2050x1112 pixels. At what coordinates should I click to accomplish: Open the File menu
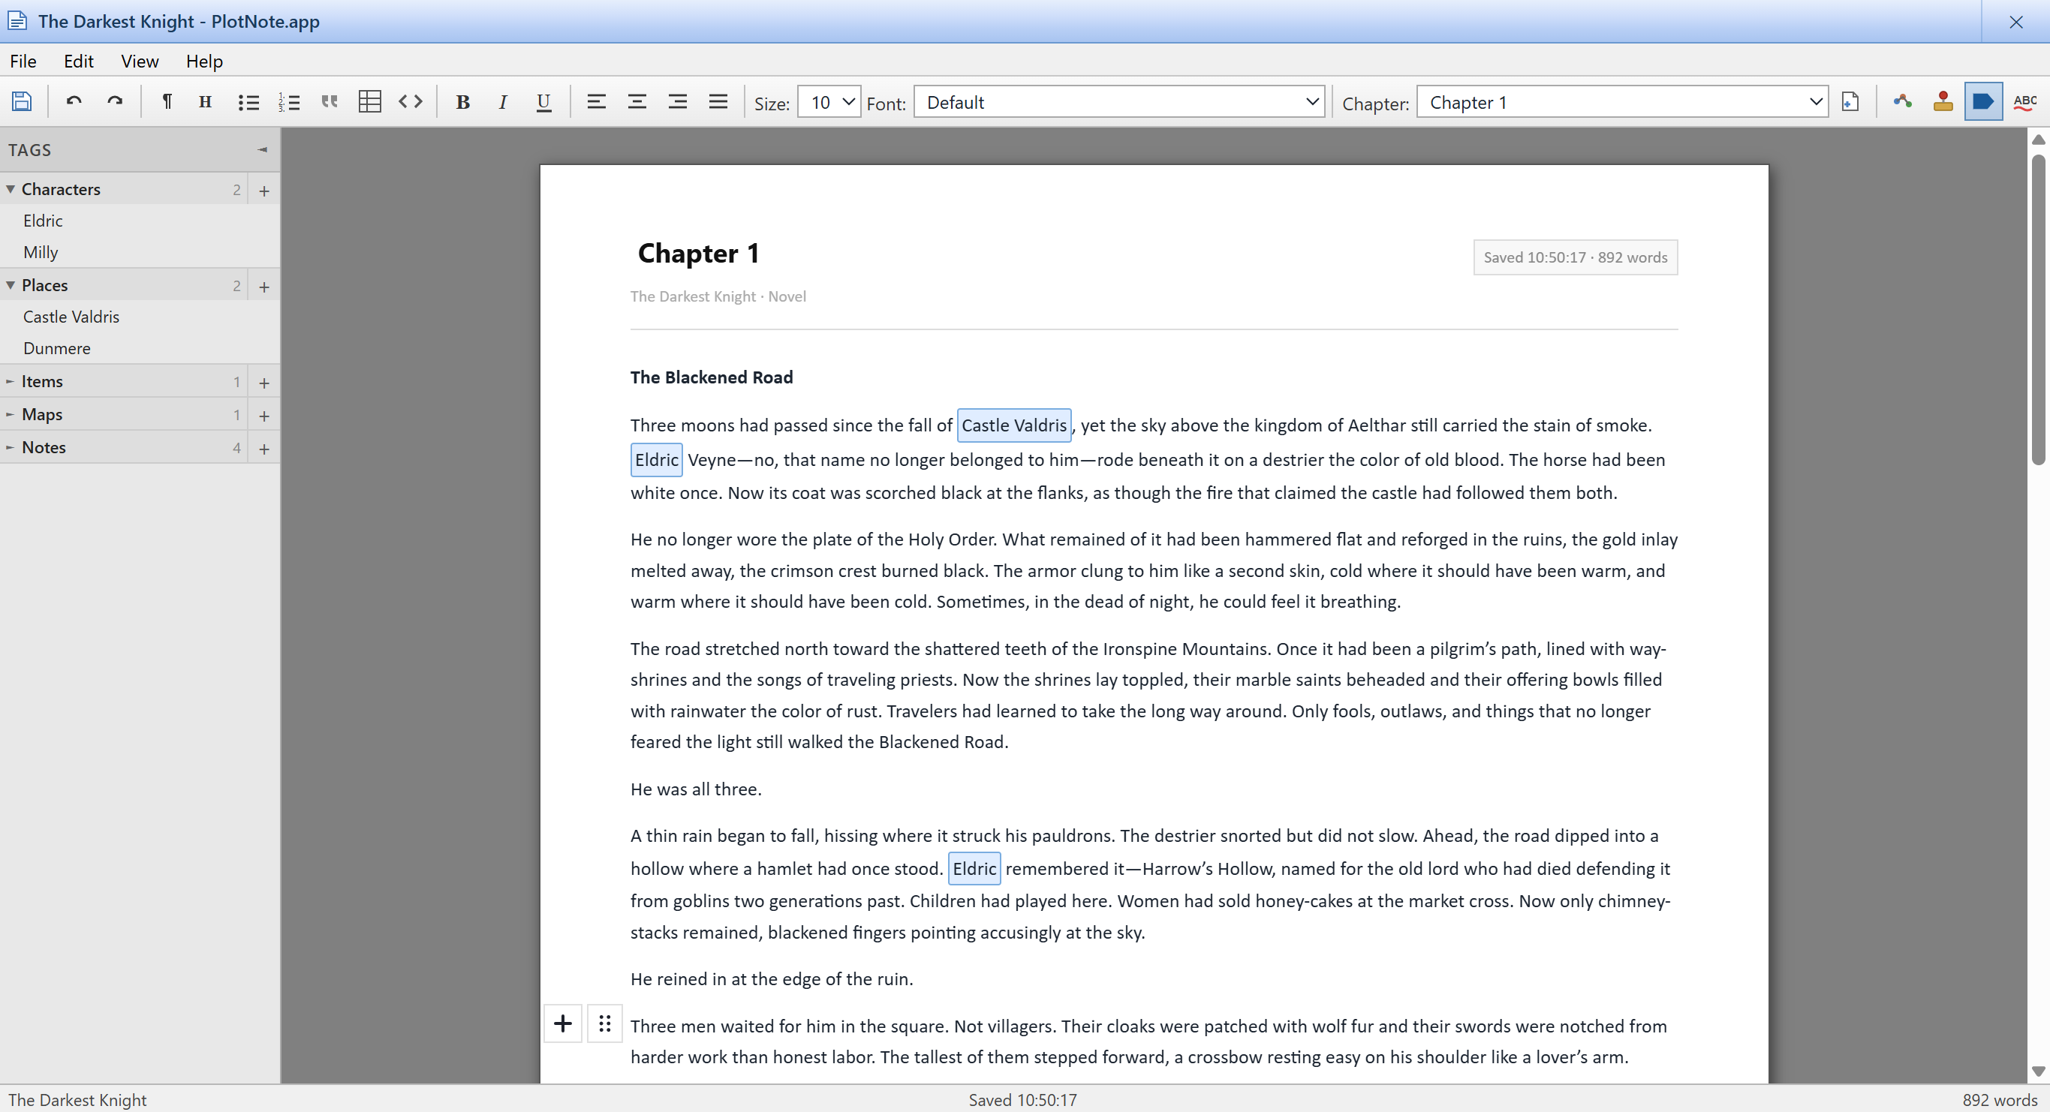pos(23,62)
